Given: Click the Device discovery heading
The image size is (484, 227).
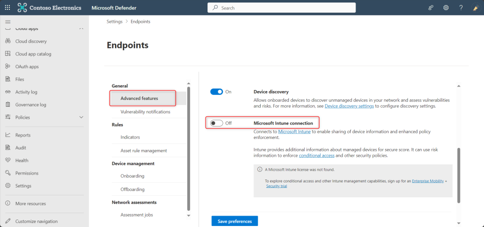Looking at the screenshot, I should click(x=271, y=92).
